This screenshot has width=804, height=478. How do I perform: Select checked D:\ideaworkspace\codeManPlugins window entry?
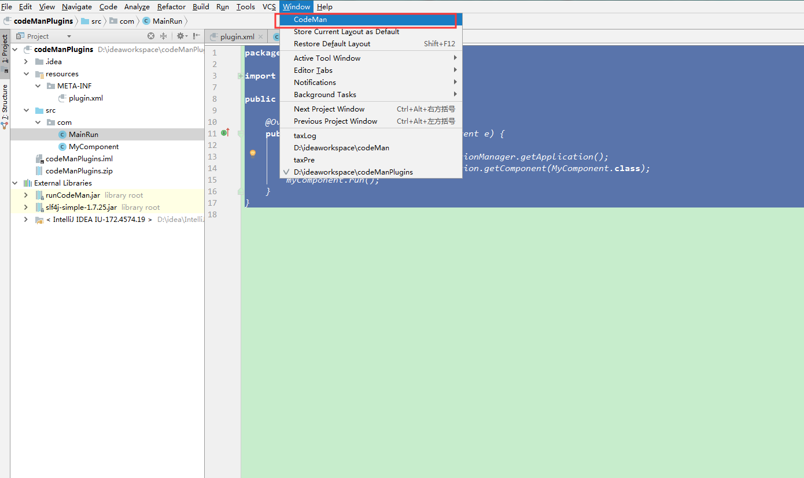click(x=370, y=172)
